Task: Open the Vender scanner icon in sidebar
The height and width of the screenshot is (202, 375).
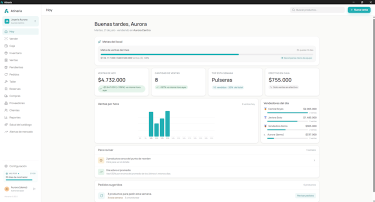Action: coord(6,38)
